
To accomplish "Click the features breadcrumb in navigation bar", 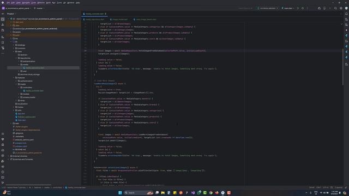I will (x=38, y=187).
